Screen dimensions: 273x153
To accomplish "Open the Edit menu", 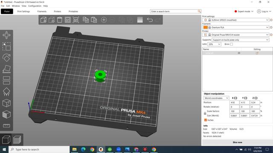I will point(8,6).
